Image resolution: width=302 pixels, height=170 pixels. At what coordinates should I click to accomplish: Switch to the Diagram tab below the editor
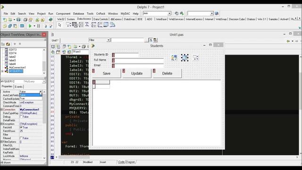pyautogui.click(x=131, y=162)
